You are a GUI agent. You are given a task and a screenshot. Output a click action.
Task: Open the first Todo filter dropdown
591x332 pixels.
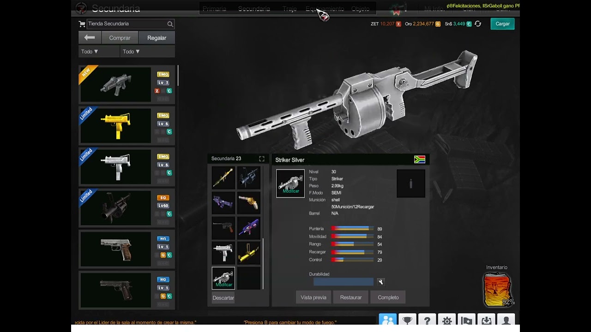(x=99, y=52)
